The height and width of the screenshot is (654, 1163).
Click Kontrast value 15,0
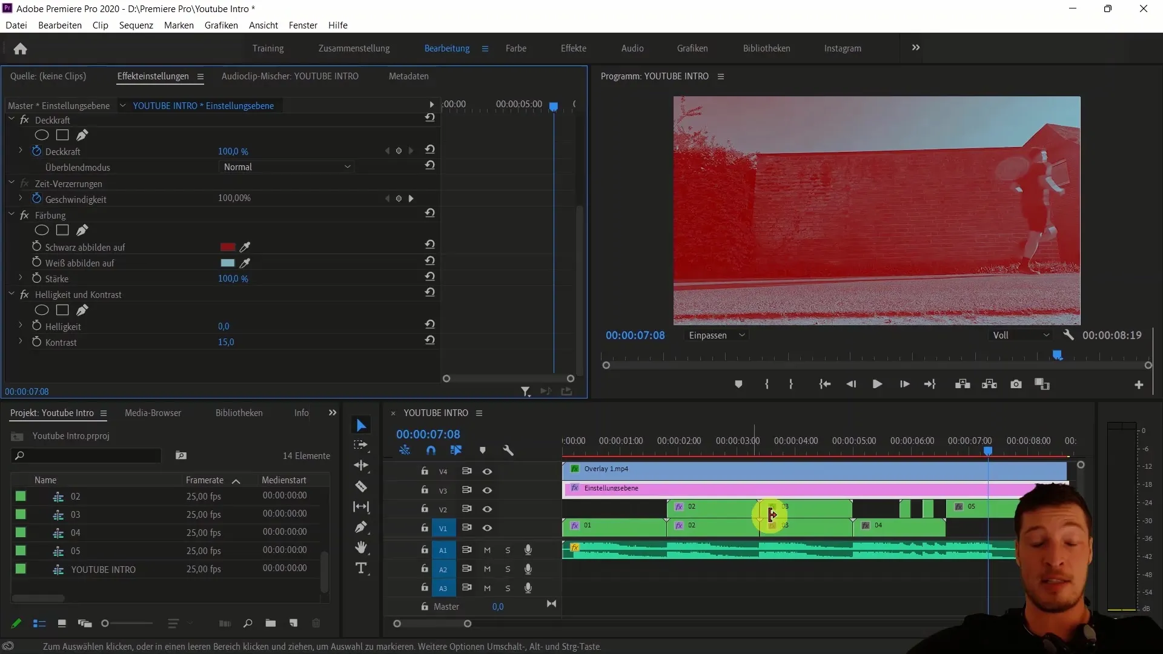[226, 342]
